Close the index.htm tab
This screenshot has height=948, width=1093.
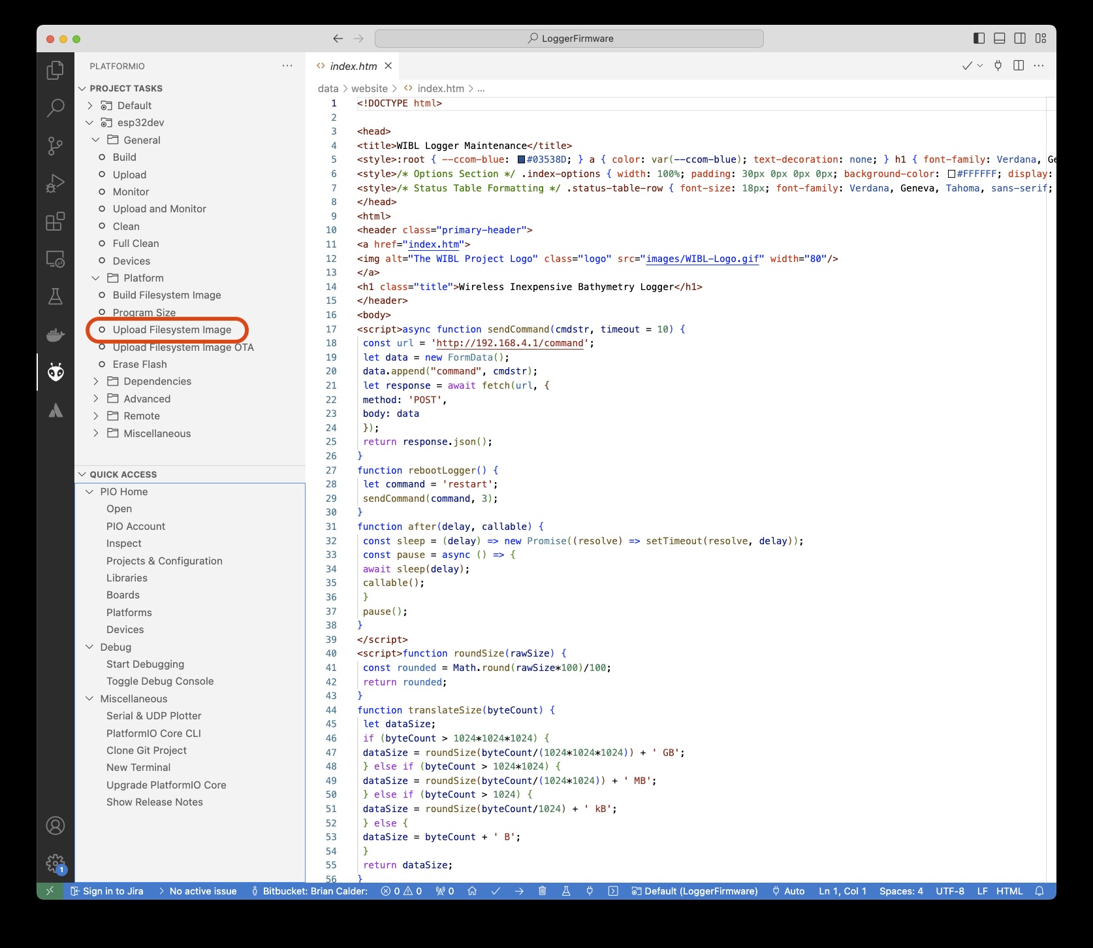(388, 66)
